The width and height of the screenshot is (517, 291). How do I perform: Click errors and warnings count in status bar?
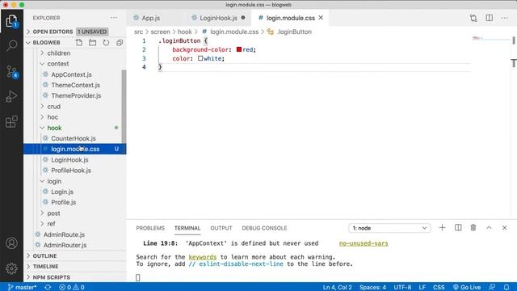click(x=72, y=288)
